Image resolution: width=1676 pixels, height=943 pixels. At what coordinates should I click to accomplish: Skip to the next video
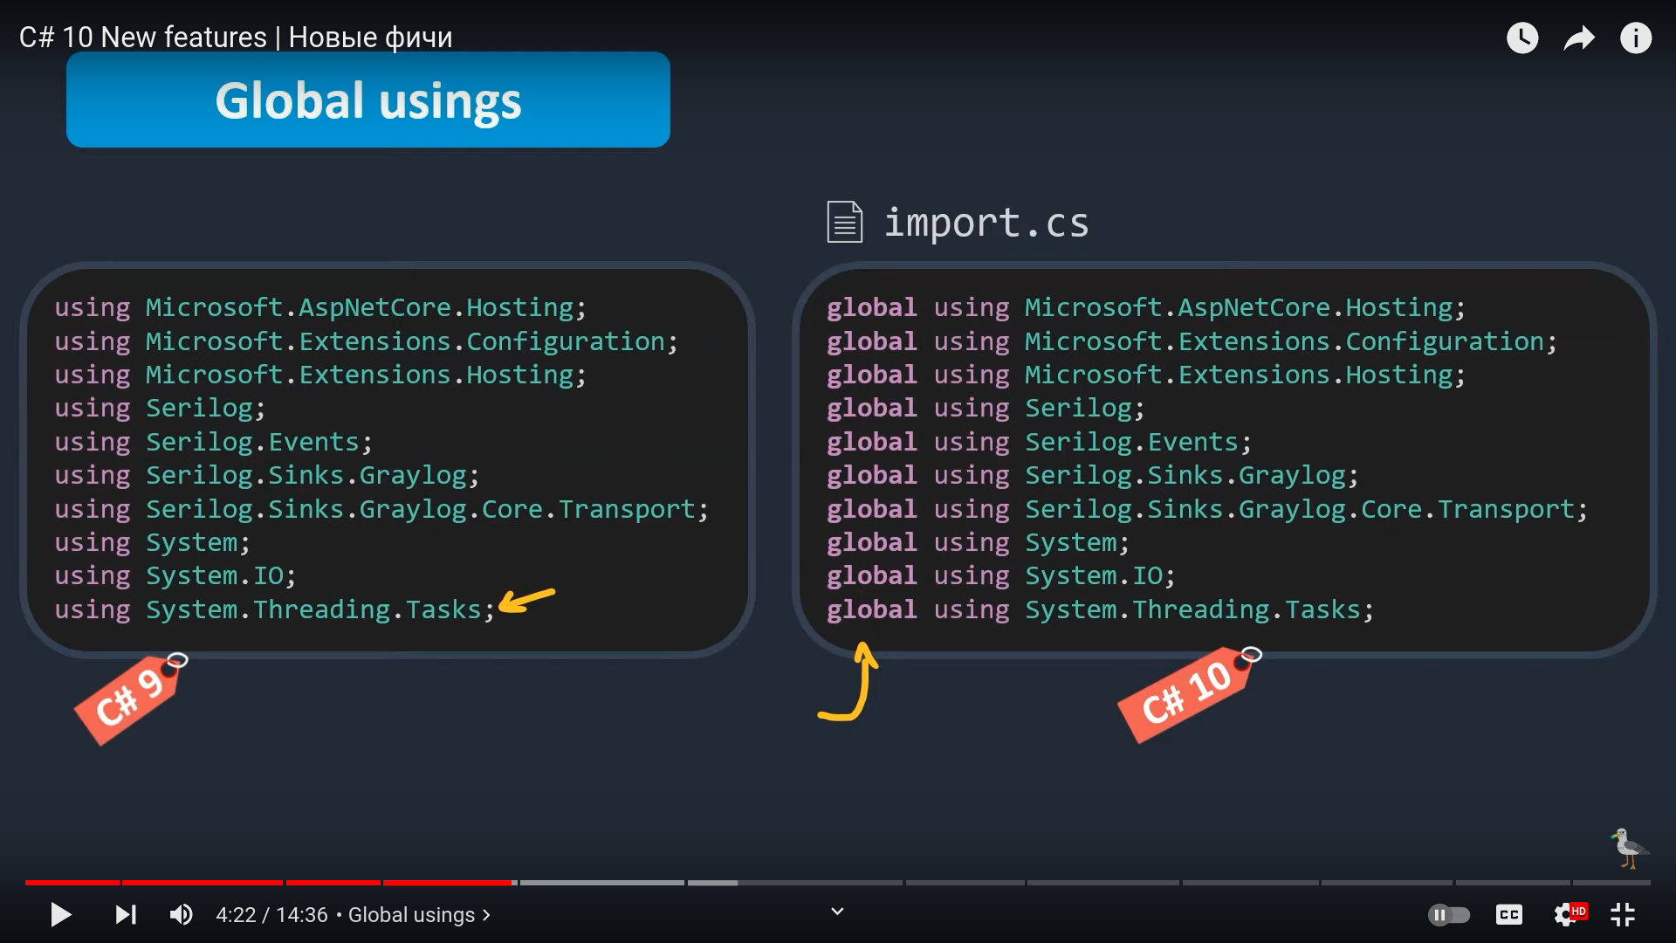point(126,914)
